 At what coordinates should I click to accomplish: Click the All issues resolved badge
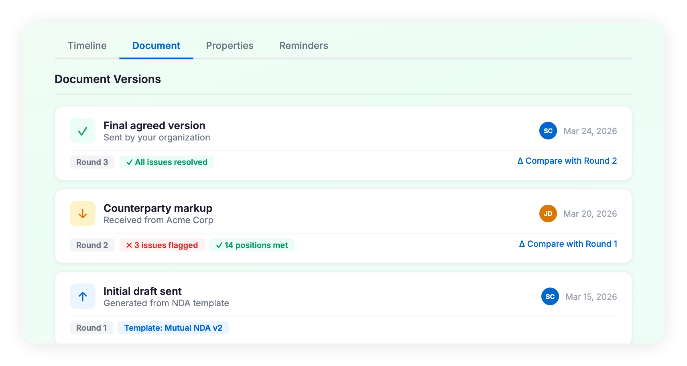coord(167,162)
